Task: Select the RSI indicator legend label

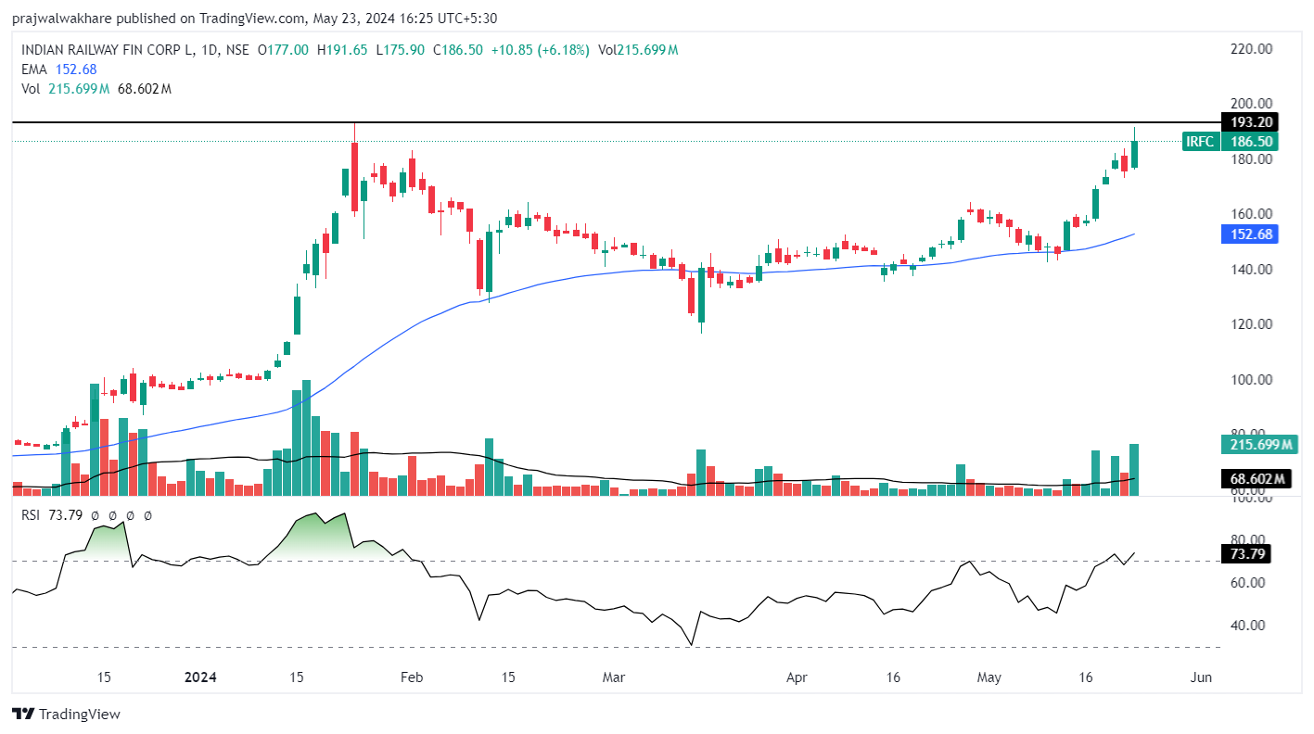Action: pos(32,515)
